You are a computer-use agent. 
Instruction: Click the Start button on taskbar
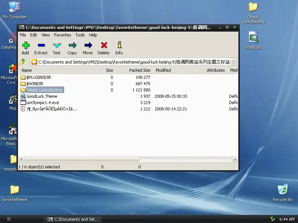[x=9, y=219]
